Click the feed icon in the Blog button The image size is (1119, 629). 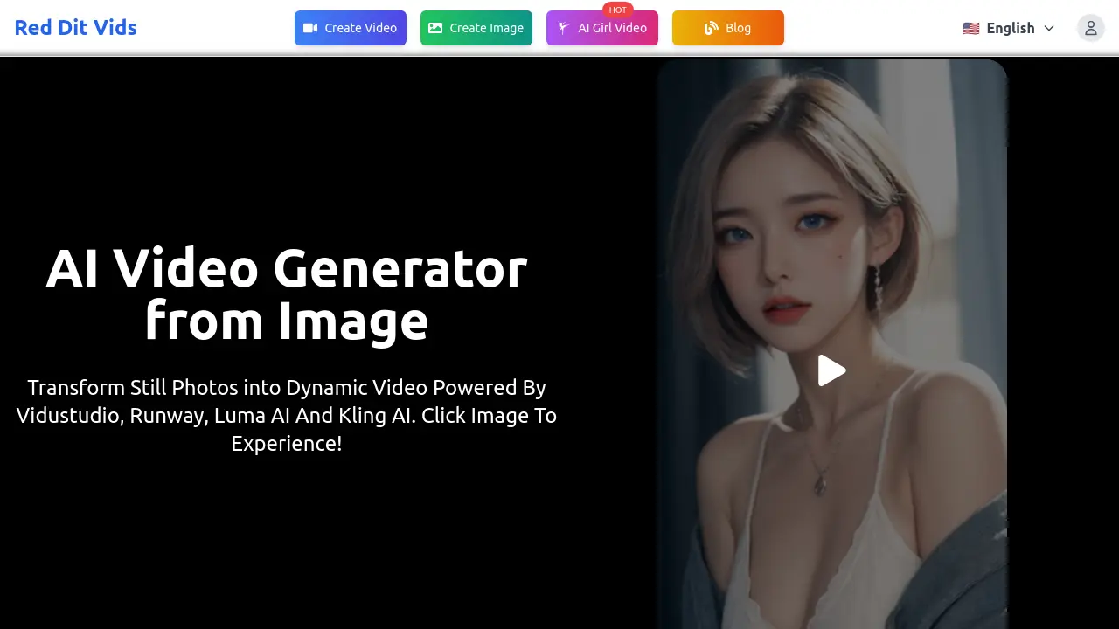(x=711, y=28)
